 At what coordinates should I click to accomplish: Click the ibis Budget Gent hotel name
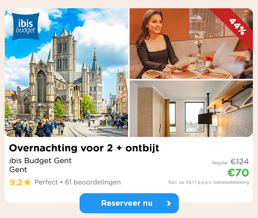(x=41, y=161)
